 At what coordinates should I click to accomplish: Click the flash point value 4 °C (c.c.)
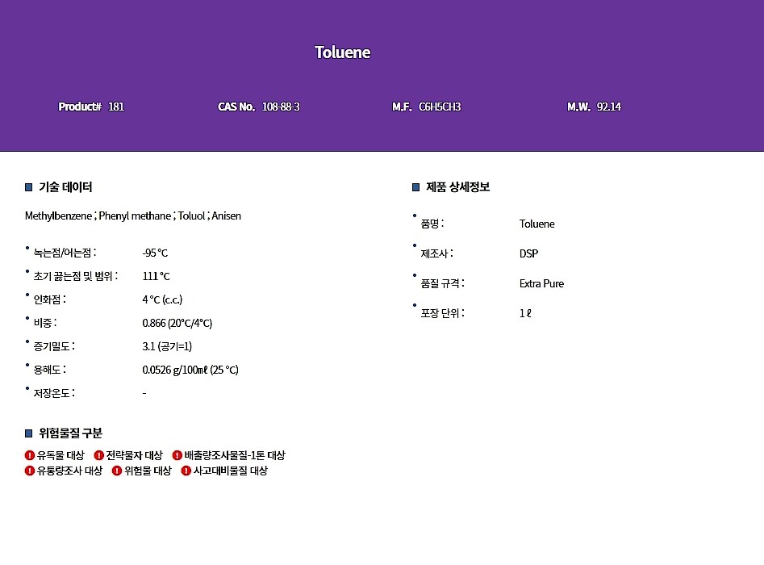coord(162,299)
